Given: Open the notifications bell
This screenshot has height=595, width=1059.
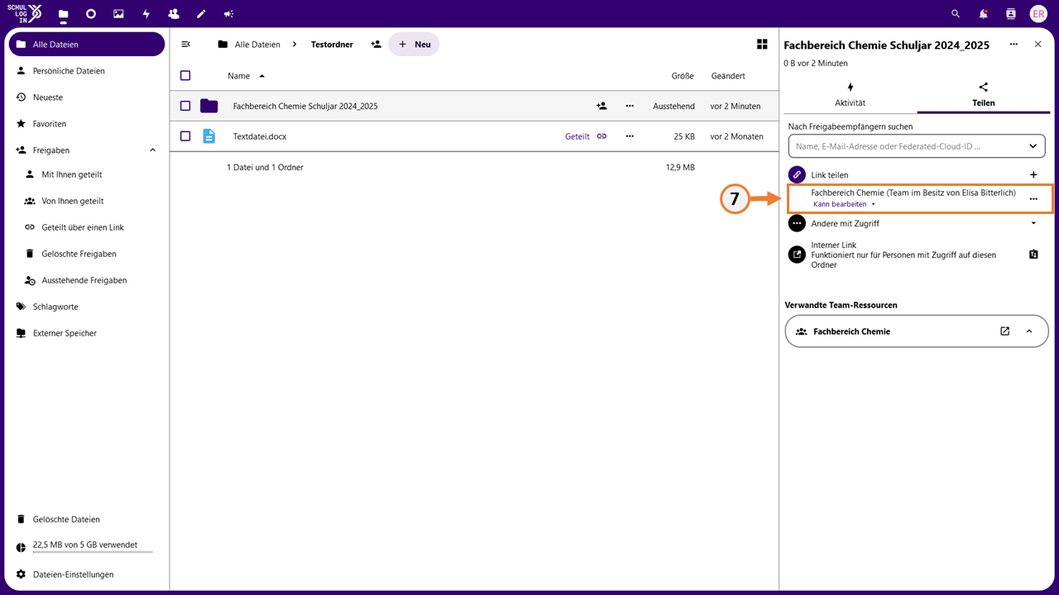Looking at the screenshot, I should coord(983,14).
